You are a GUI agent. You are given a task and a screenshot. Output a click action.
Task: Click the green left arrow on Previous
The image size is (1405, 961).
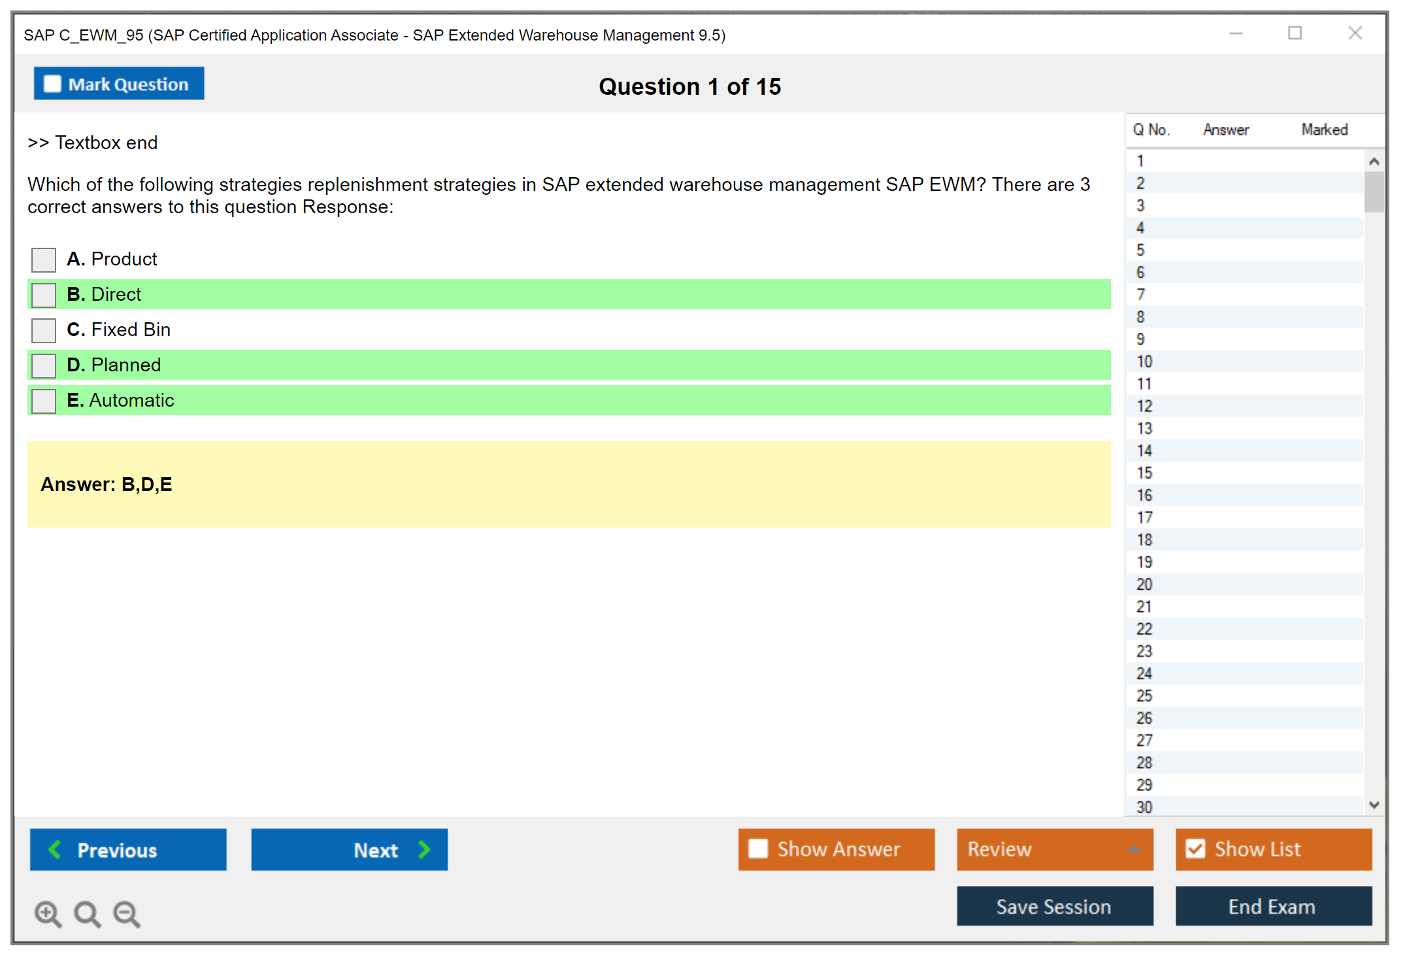pos(55,849)
